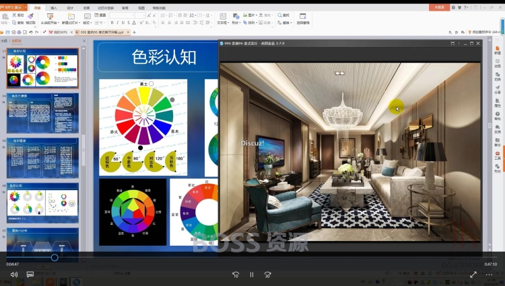Image resolution: width=505 pixels, height=286 pixels.
Task: Skip forward 30 seconds in video
Action: click(x=267, y=275)
